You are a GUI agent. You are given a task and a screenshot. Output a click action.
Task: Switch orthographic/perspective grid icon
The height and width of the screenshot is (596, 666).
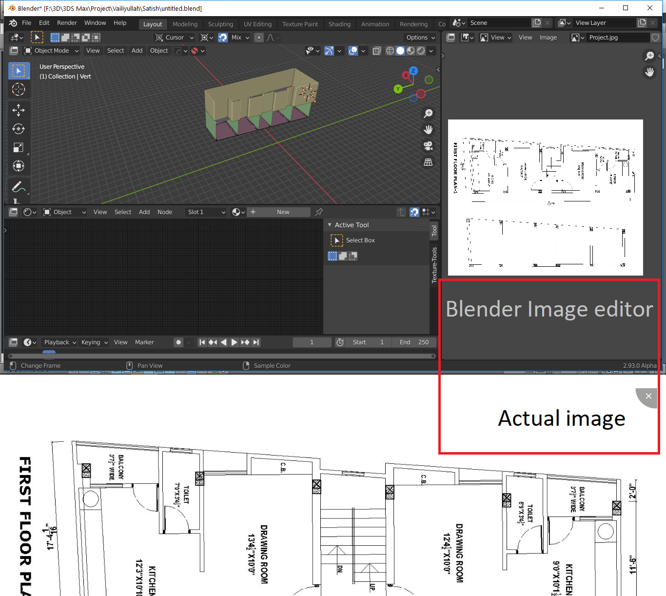pyautogui.click(x=428, y=162)
